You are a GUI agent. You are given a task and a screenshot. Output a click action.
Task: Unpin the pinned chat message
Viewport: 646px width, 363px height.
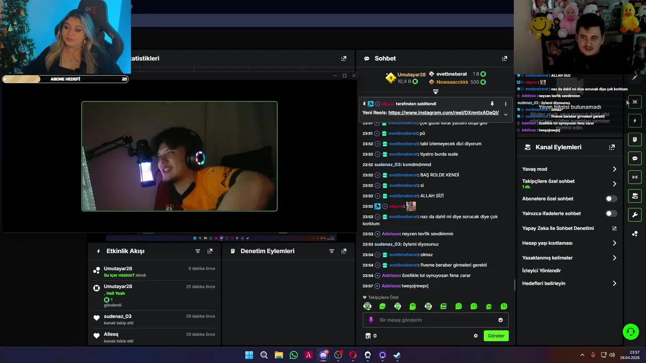(x=492, y=104)
